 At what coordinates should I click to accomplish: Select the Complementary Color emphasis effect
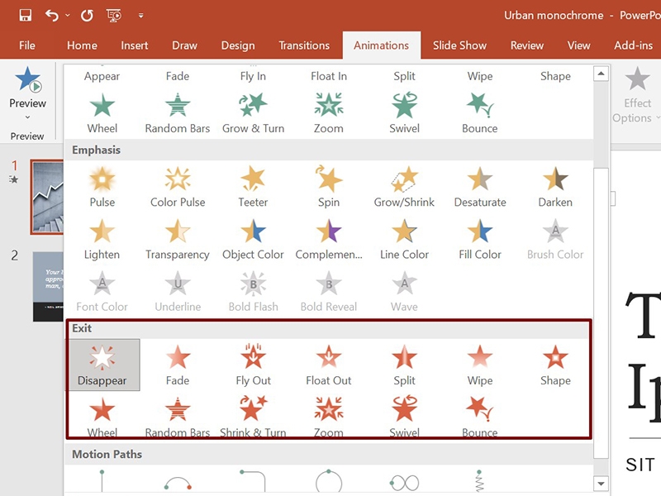click(x=328, y=239)
